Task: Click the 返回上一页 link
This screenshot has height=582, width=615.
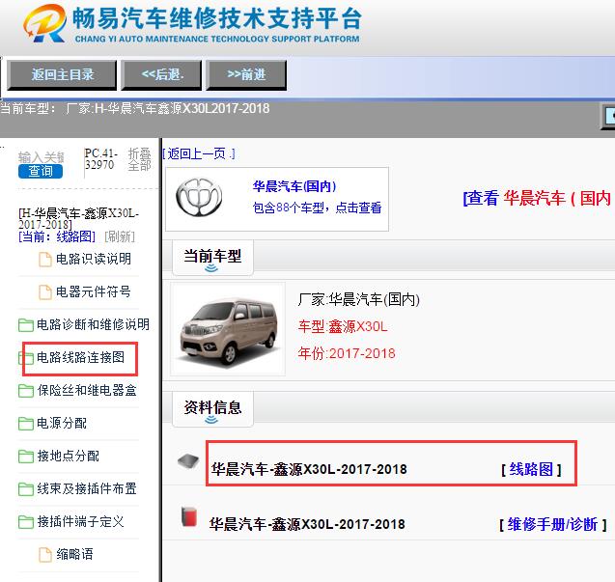Action: [199, 153]
